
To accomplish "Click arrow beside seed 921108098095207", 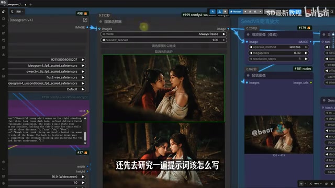I will (x=83, y=60).
